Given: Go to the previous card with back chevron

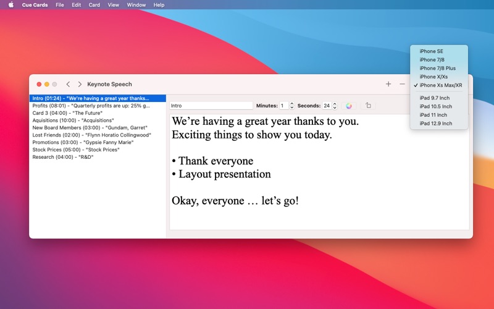Looking at the screenshot, I should click(x=68, y=84).
